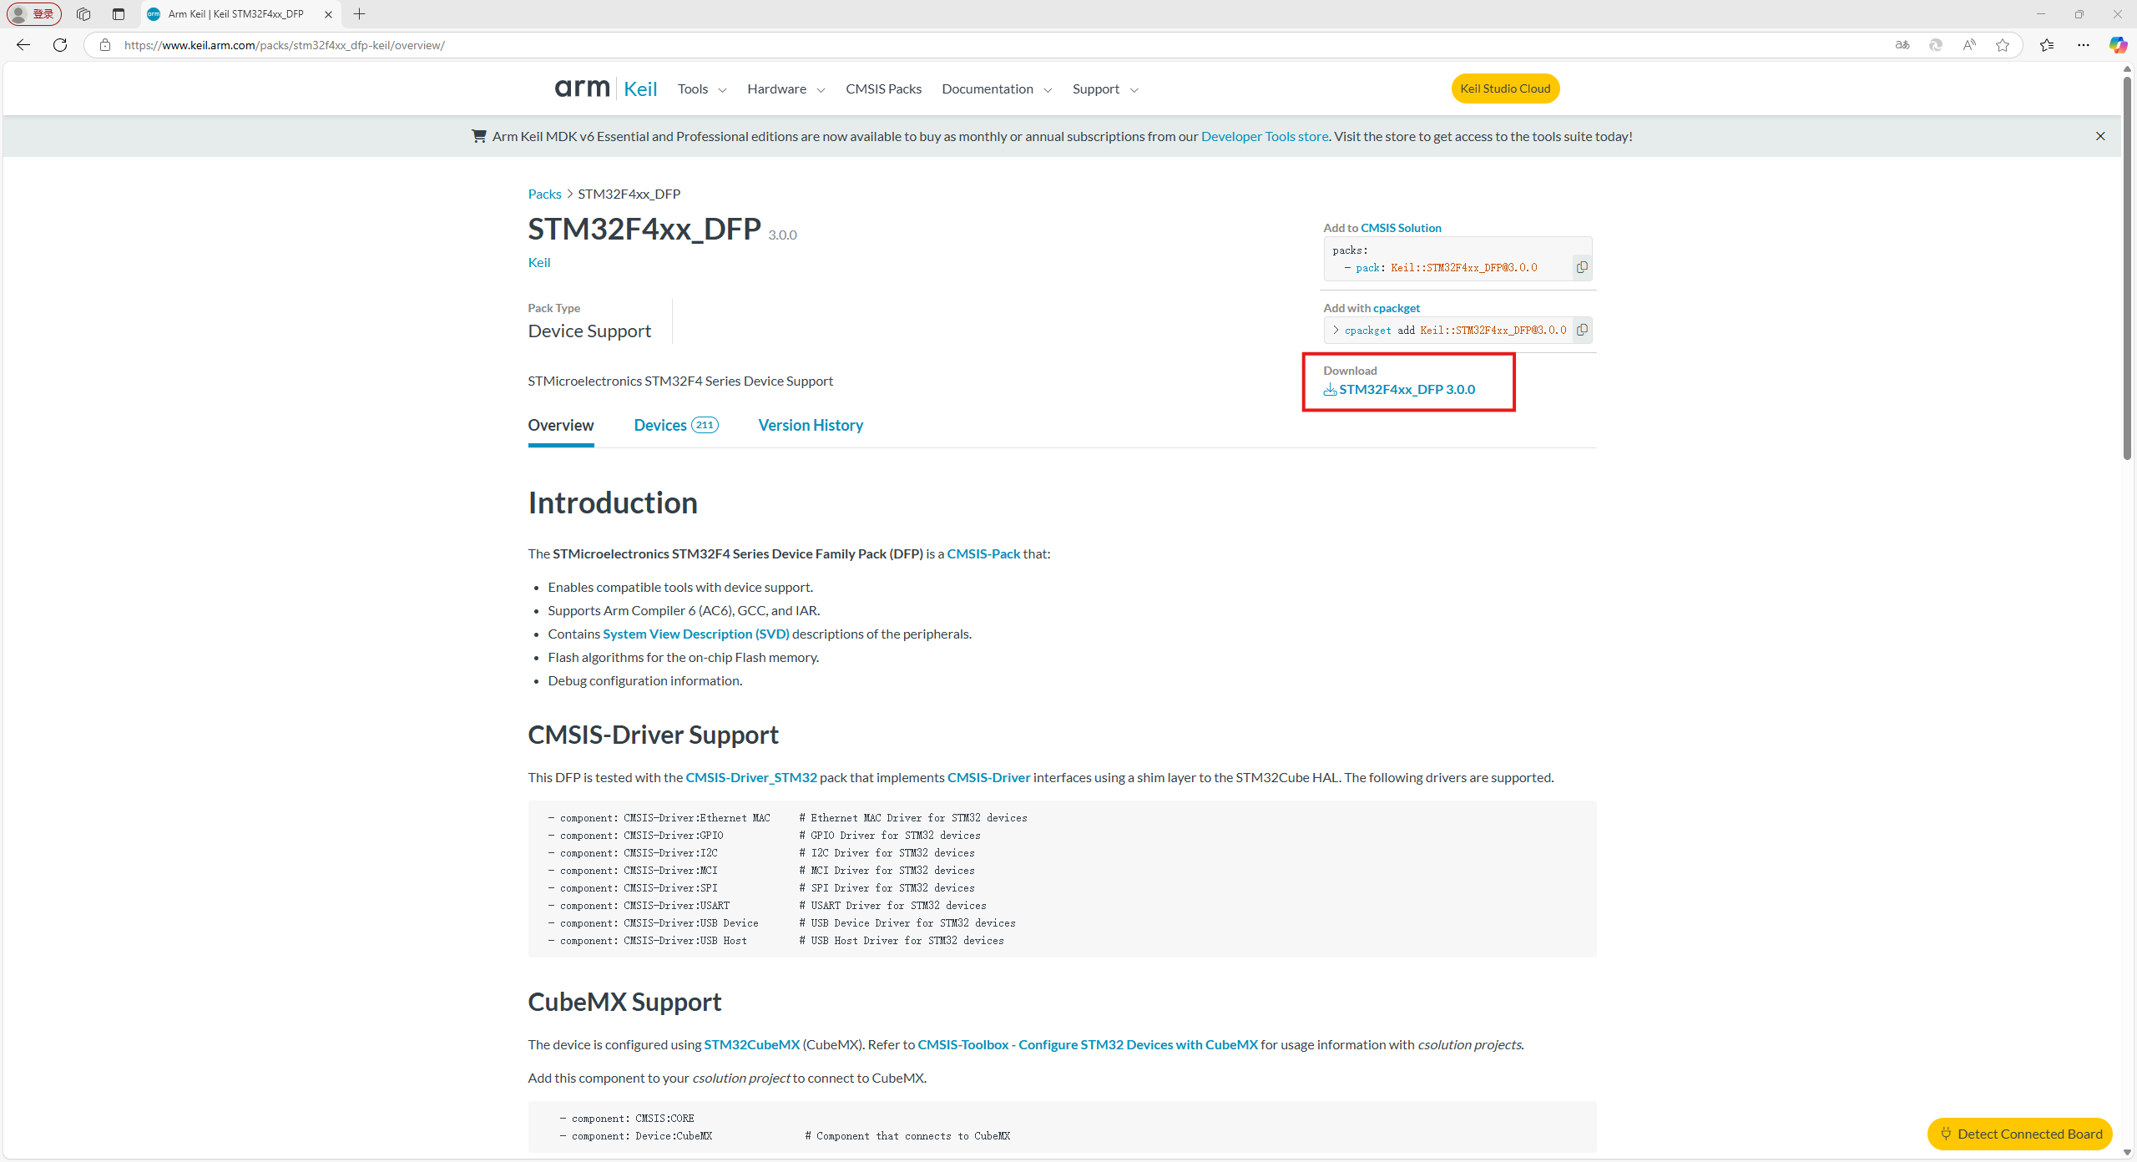
Task: Open the Keil vendor link under title
Action: tap(539, 262)
